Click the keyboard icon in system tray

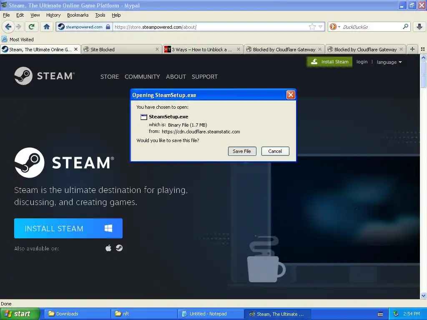(380, 314)
